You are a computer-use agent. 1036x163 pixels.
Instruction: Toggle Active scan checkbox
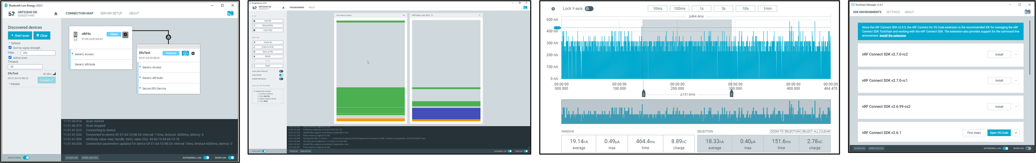pyautogui.click(x=10, y=57)
